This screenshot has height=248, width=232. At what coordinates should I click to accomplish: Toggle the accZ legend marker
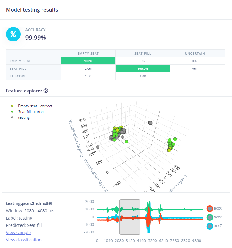point(210,226)
